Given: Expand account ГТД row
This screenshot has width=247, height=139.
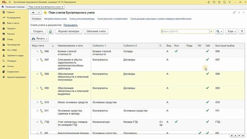Looking at the screenshot, I should [x=37, y=122].
